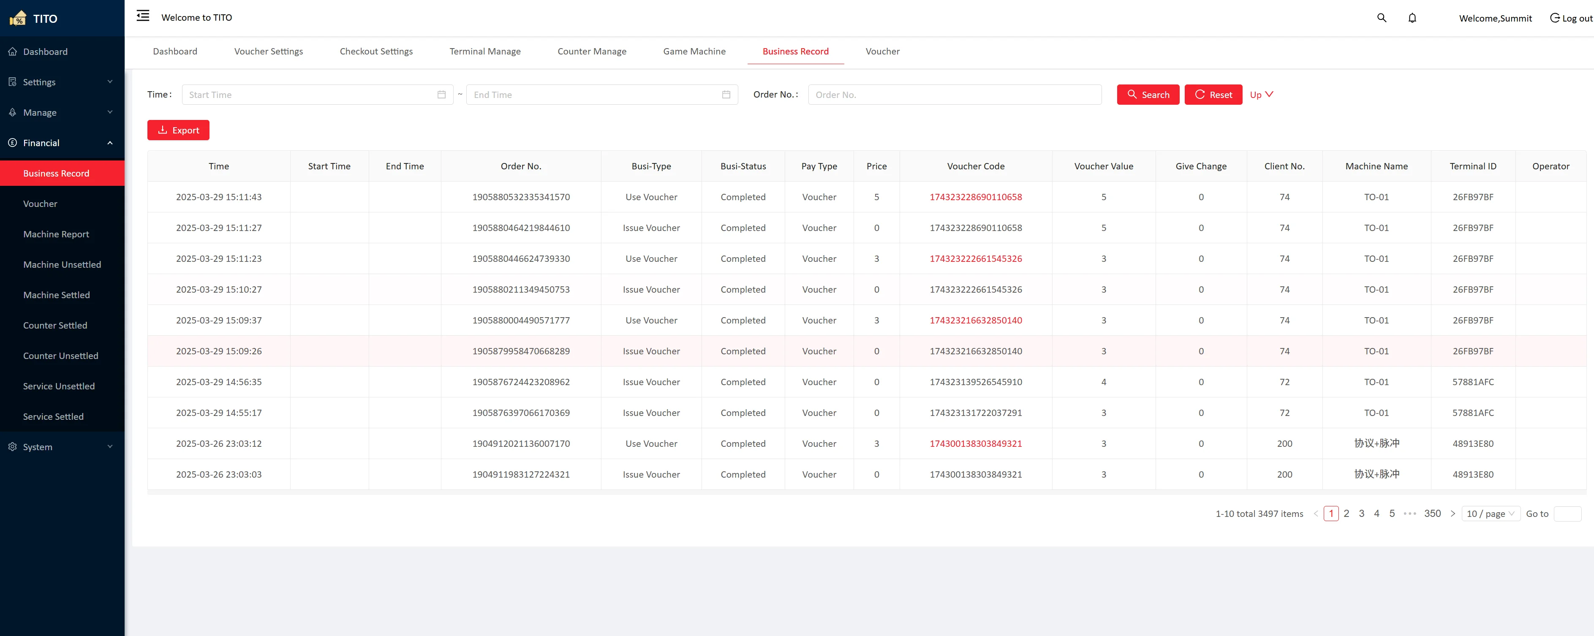Open the header search magnifier icon
The height and width of the screenshot is (636, 1594).
pyautogui.click(x=1381, y=18)
